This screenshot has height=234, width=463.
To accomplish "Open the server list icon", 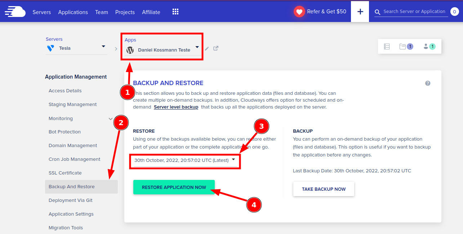I will [387, 47].
